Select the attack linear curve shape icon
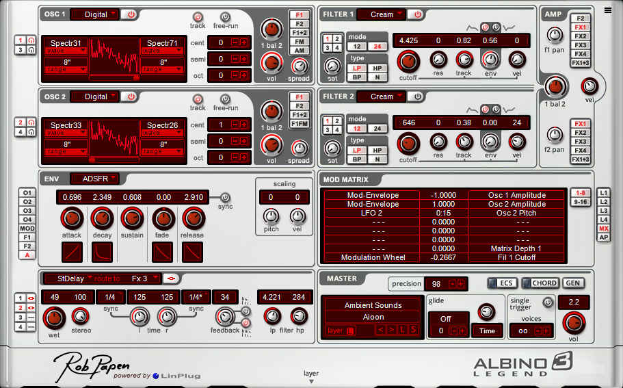The width and height of the screenshot is (623, 388). pyautogui.click(x=71, y=253)
